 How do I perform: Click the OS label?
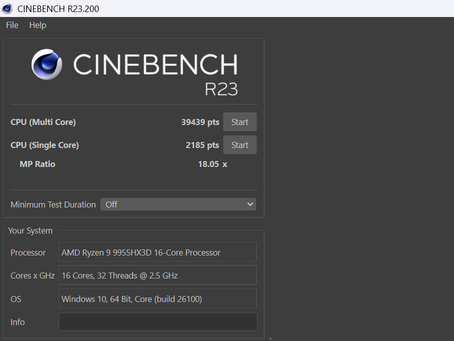16,299
